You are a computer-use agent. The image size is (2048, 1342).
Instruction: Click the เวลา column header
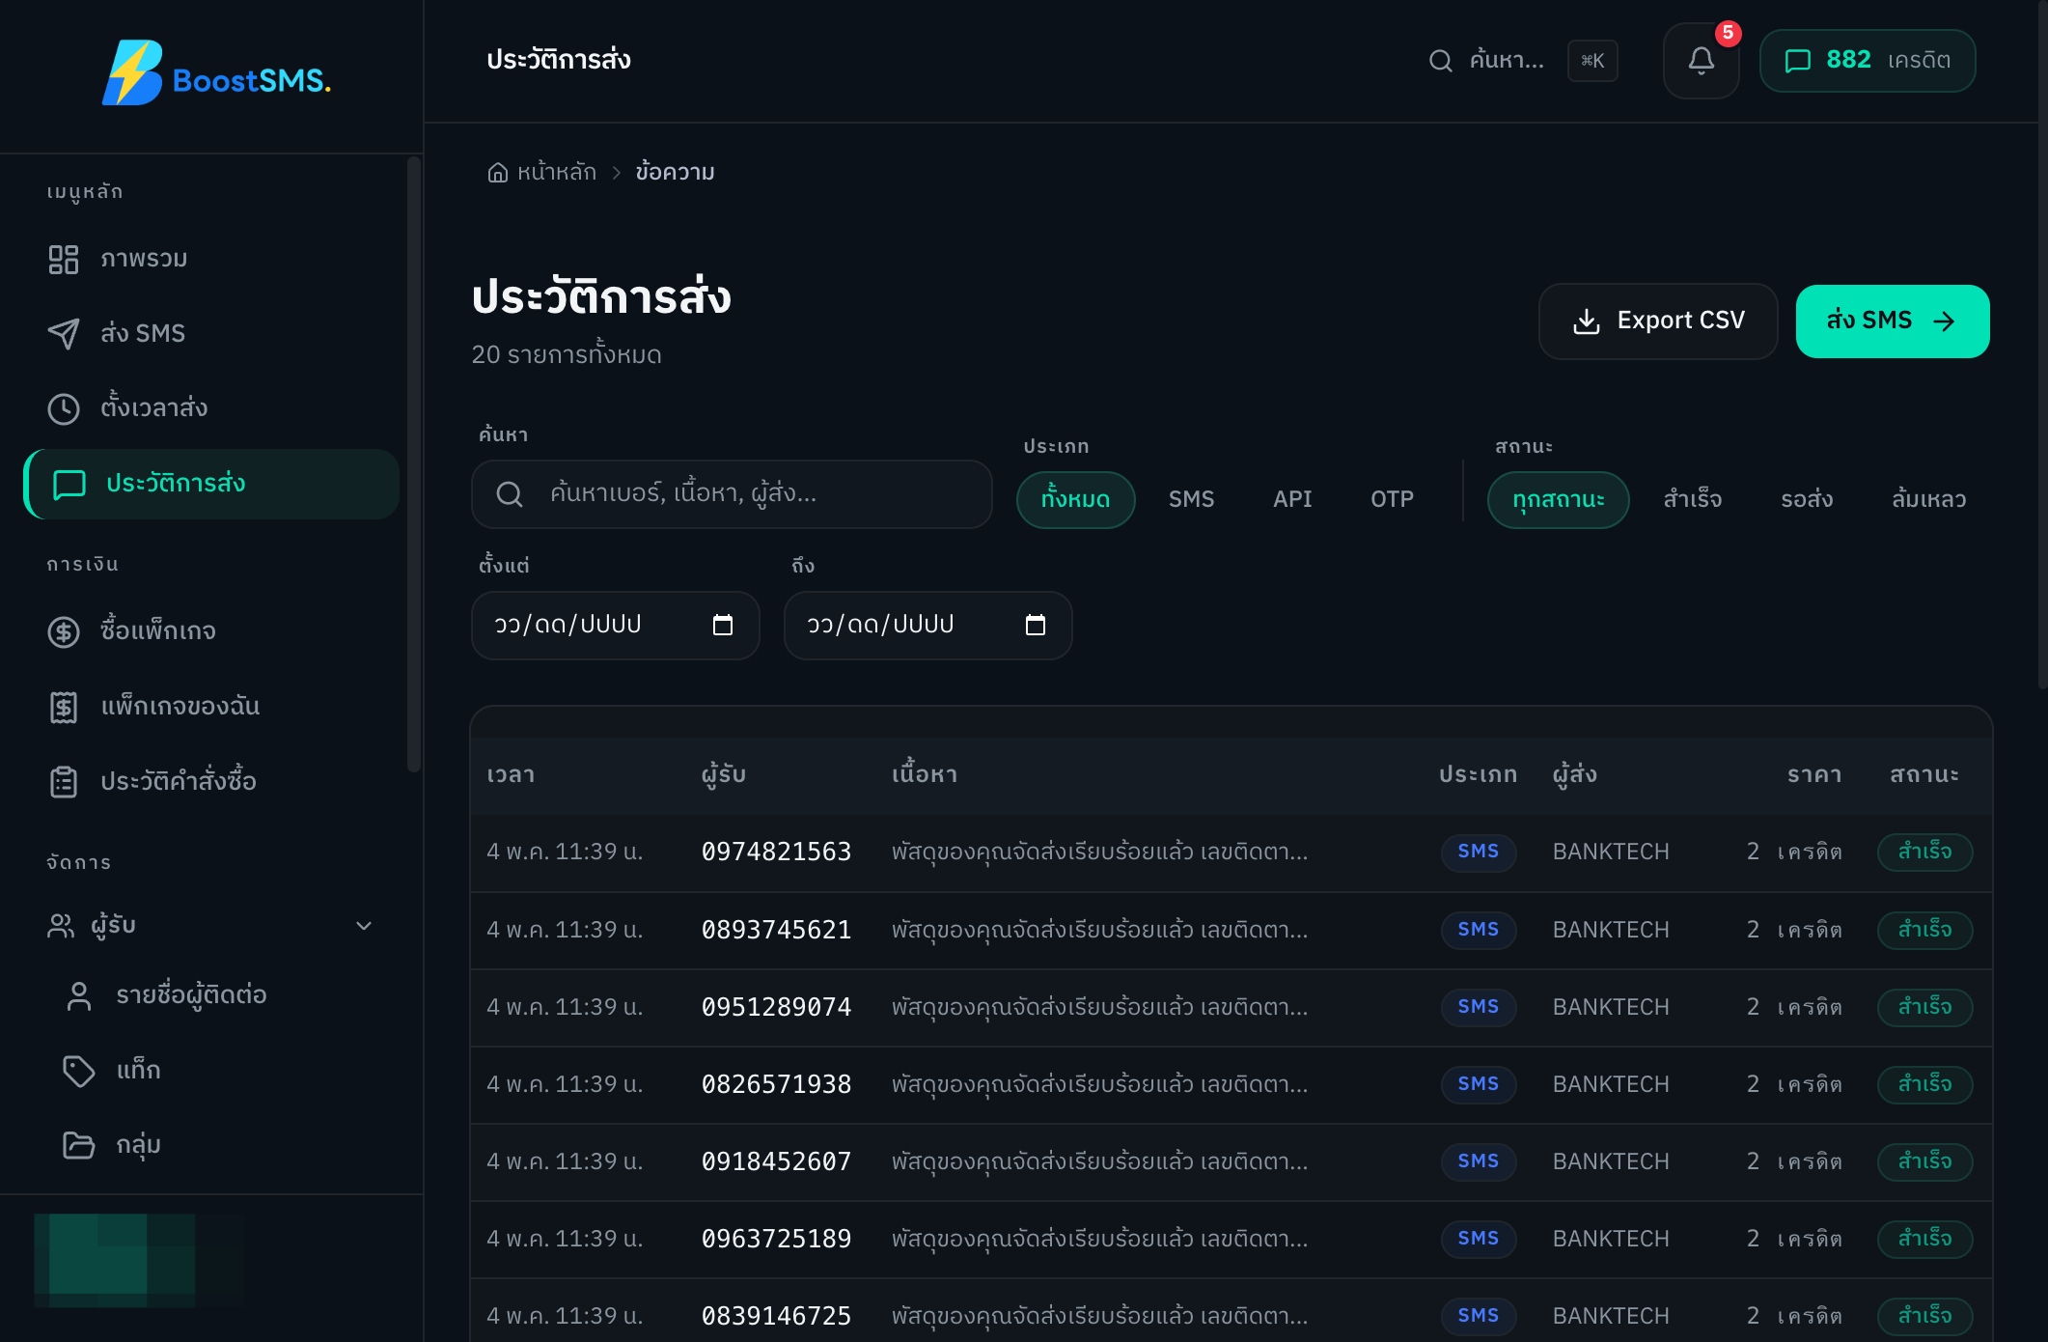(x=511, y=774)
